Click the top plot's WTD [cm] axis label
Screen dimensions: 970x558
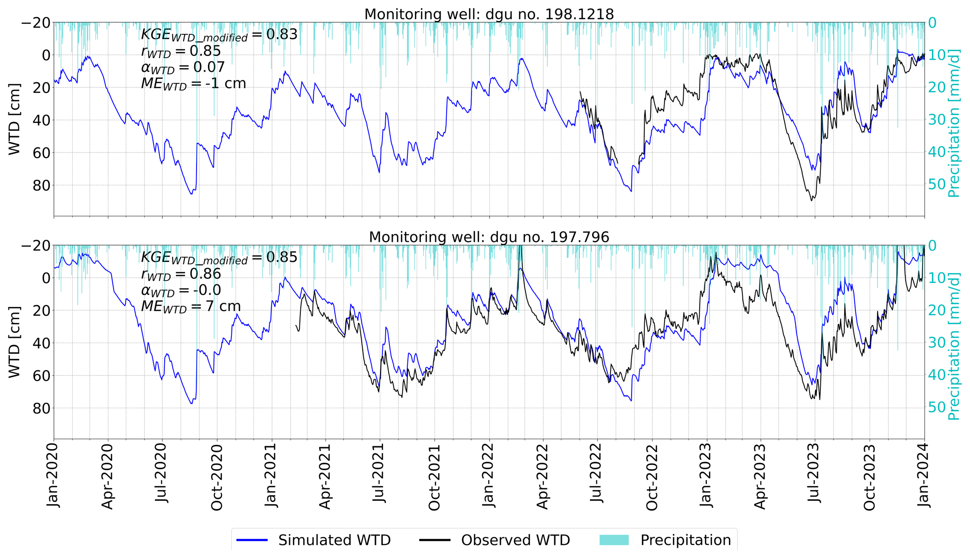[15, 119]
